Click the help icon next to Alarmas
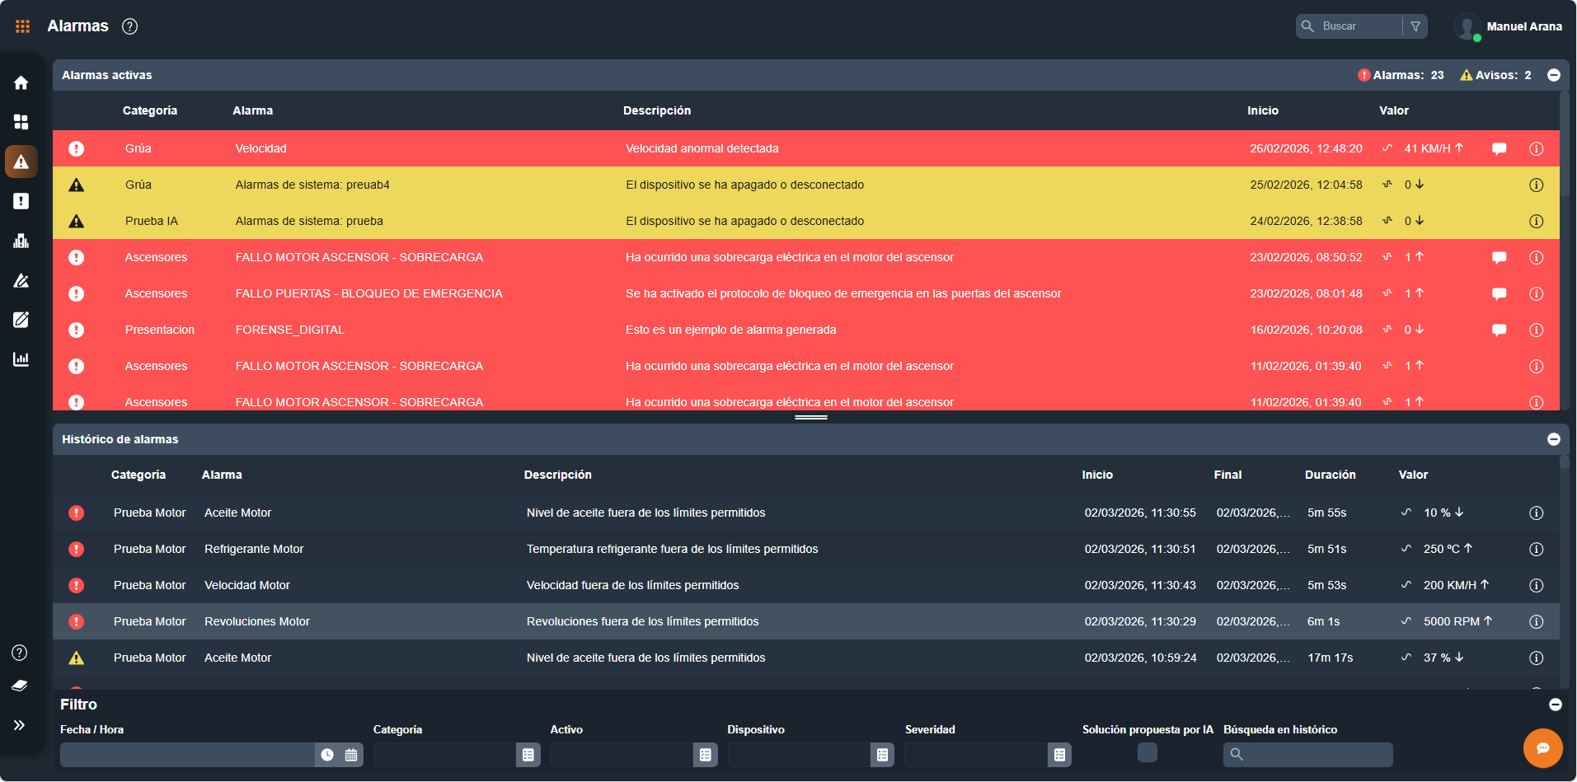The image size is (1577, 782). [x=129, y=26]
